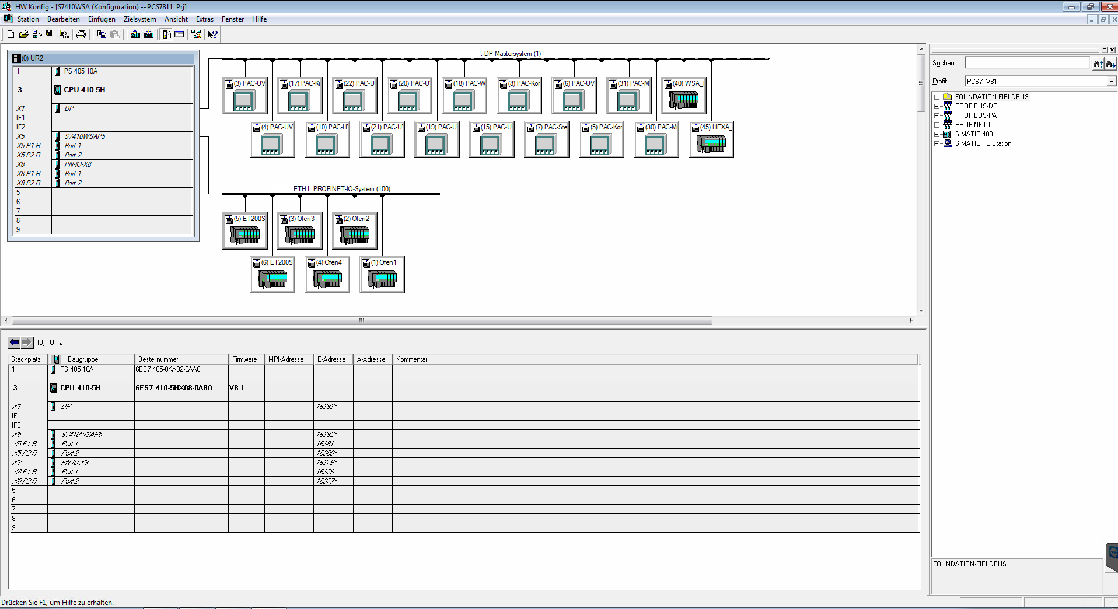Expand the SIMATIC 400 catalog node
This screenshot has width=1118, height=609.
click(x=937, y=134)
